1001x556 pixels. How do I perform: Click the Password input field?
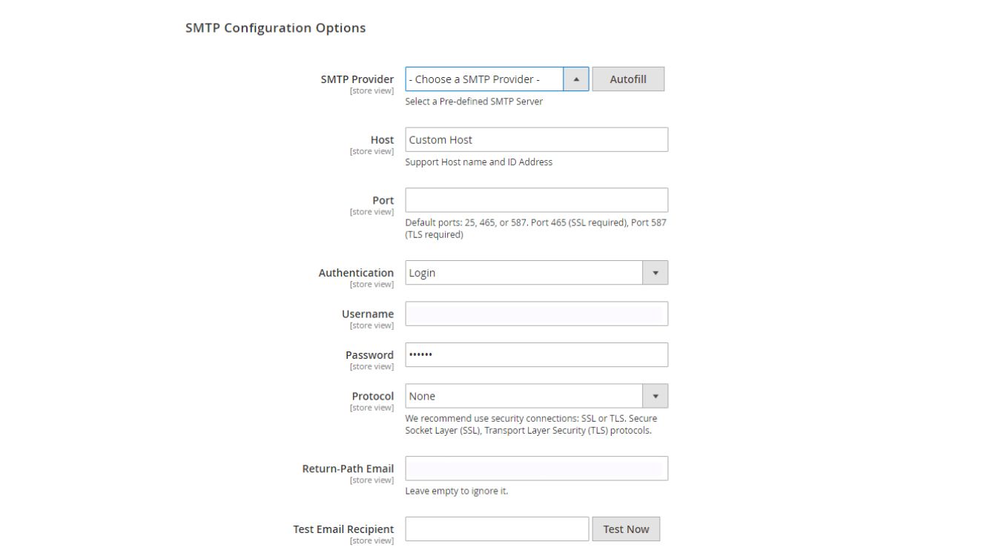[535, 354]
